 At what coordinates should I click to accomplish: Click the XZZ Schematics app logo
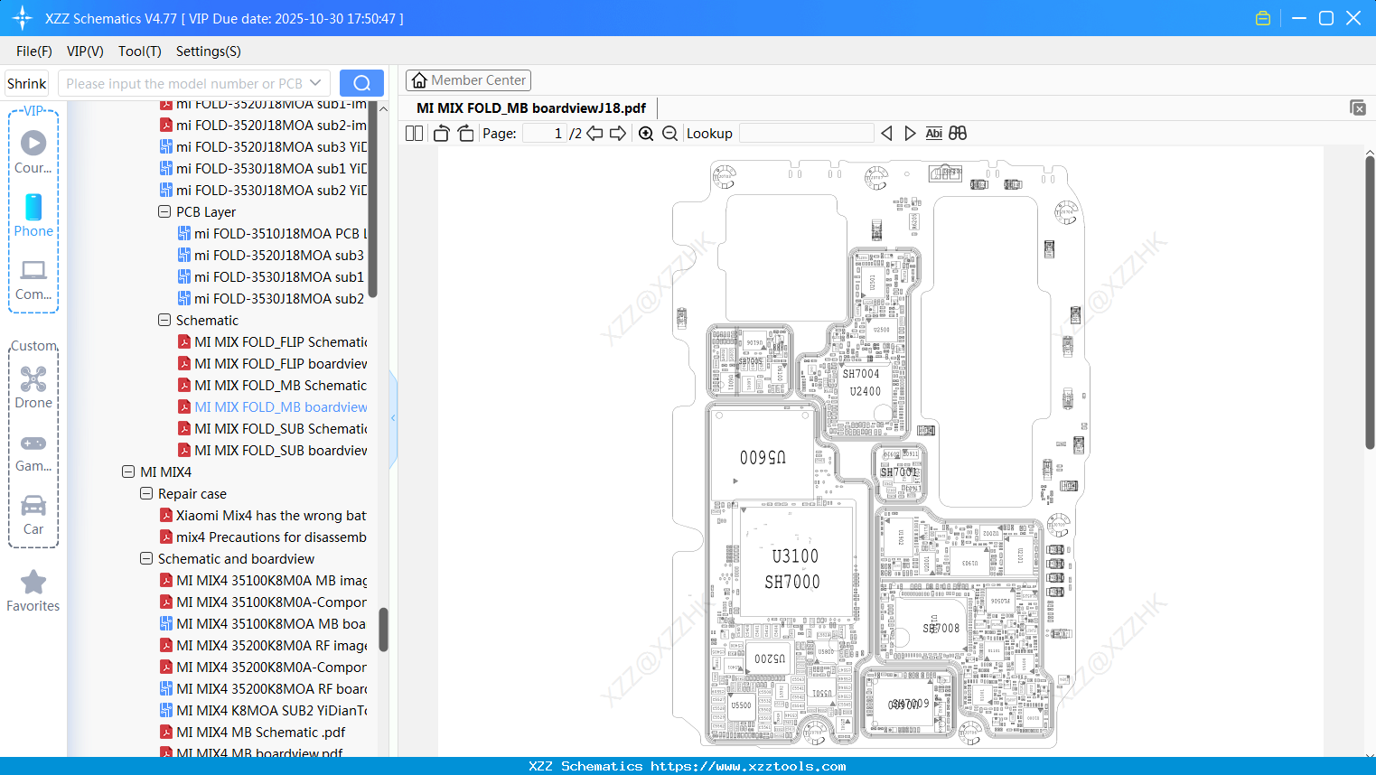(23, 18)
